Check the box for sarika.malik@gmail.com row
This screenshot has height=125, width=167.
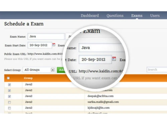click(9, 102)
